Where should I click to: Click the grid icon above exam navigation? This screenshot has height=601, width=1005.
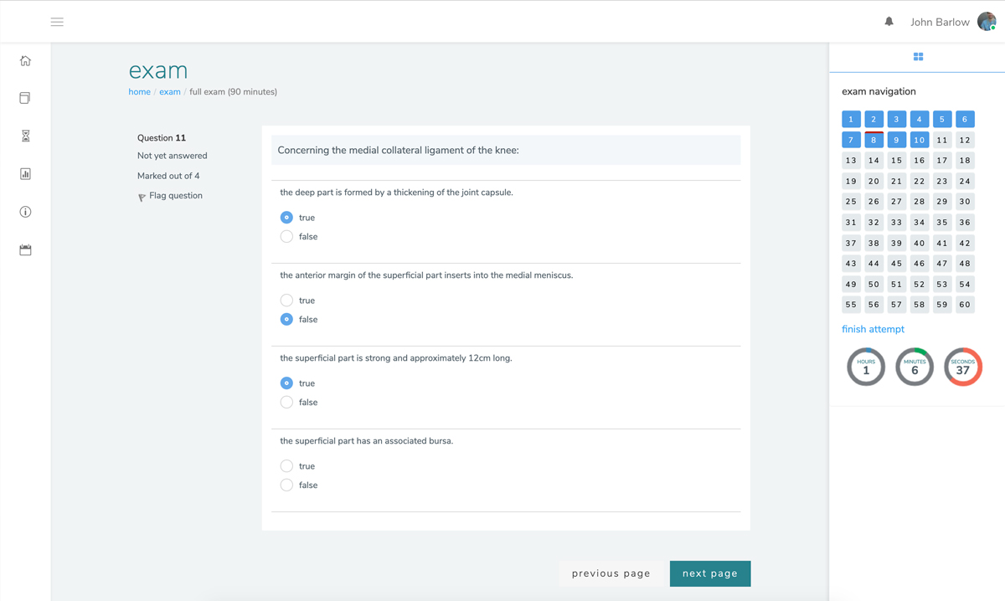coord(918,57)
